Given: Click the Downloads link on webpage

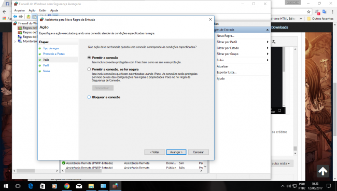Looking at the screenshot, I should pyautogui.click(x=279, y=28).
